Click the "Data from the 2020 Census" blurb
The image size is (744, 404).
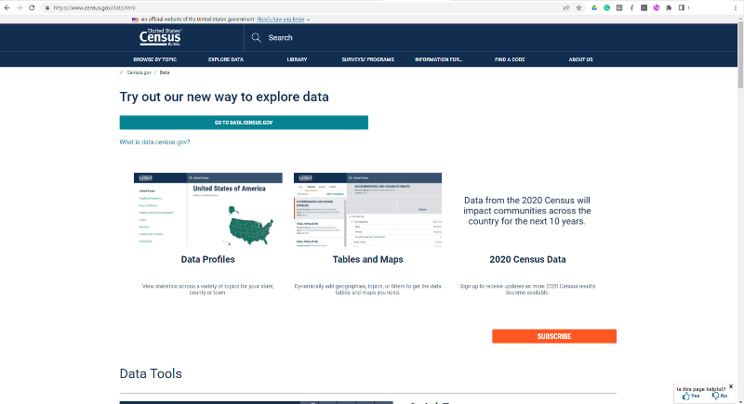527,211
